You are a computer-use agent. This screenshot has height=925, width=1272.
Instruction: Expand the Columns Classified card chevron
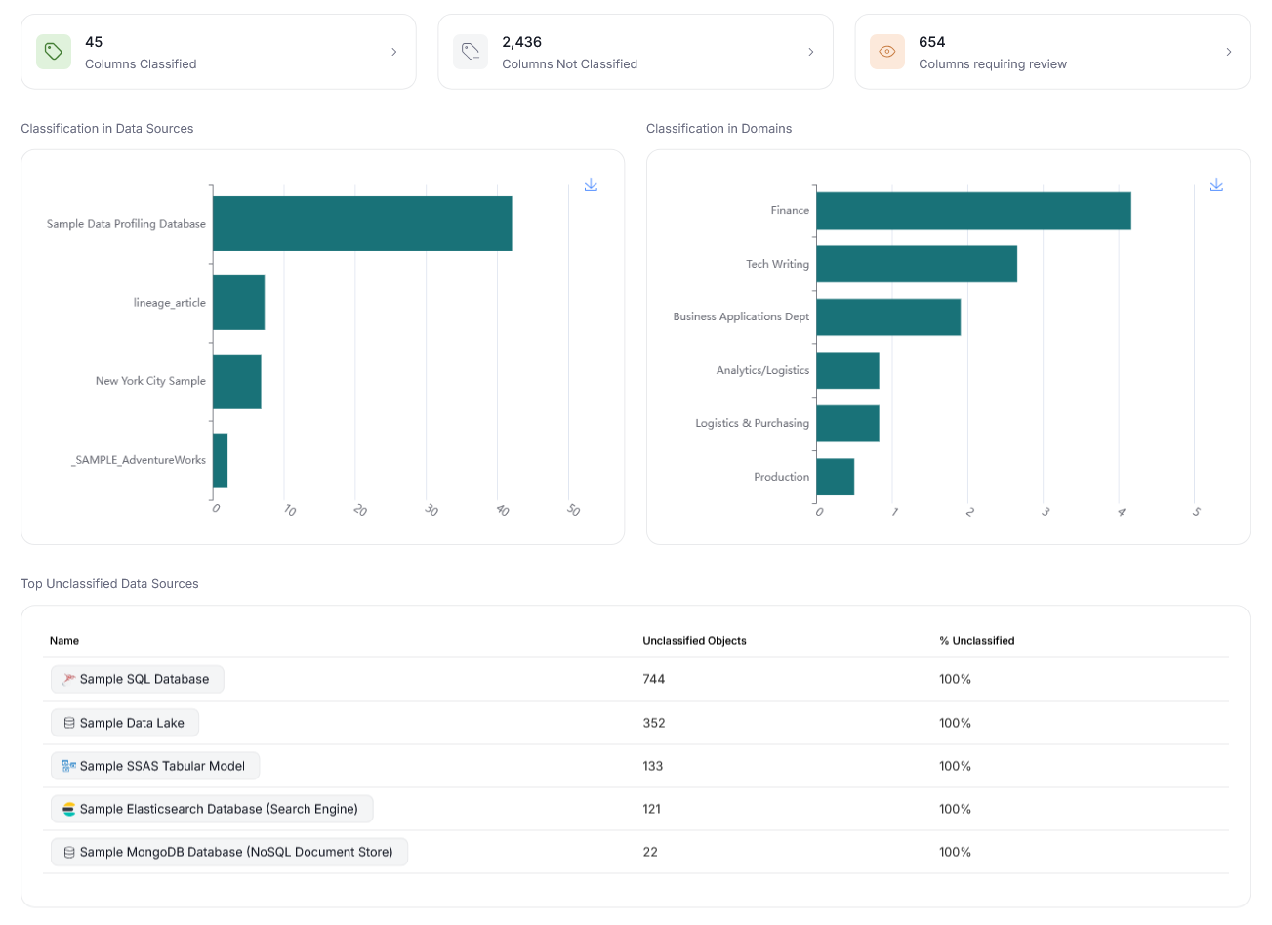[x=394, y=52]
